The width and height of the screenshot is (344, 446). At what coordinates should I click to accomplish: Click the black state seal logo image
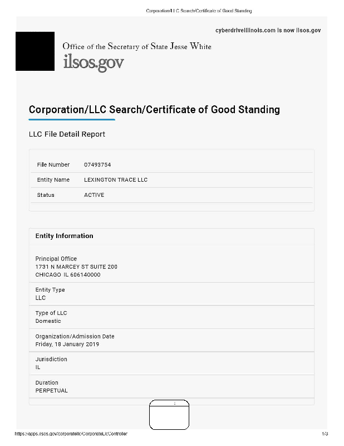click(35, 51)
